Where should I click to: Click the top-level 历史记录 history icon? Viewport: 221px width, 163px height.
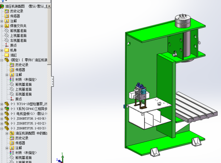[7, 11]
